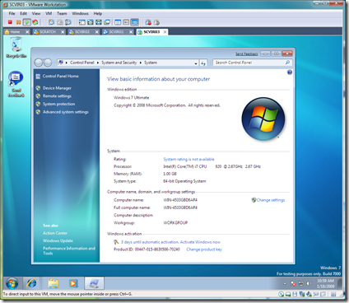Open Windows Media Player from the taskbar

coord(73,283)
